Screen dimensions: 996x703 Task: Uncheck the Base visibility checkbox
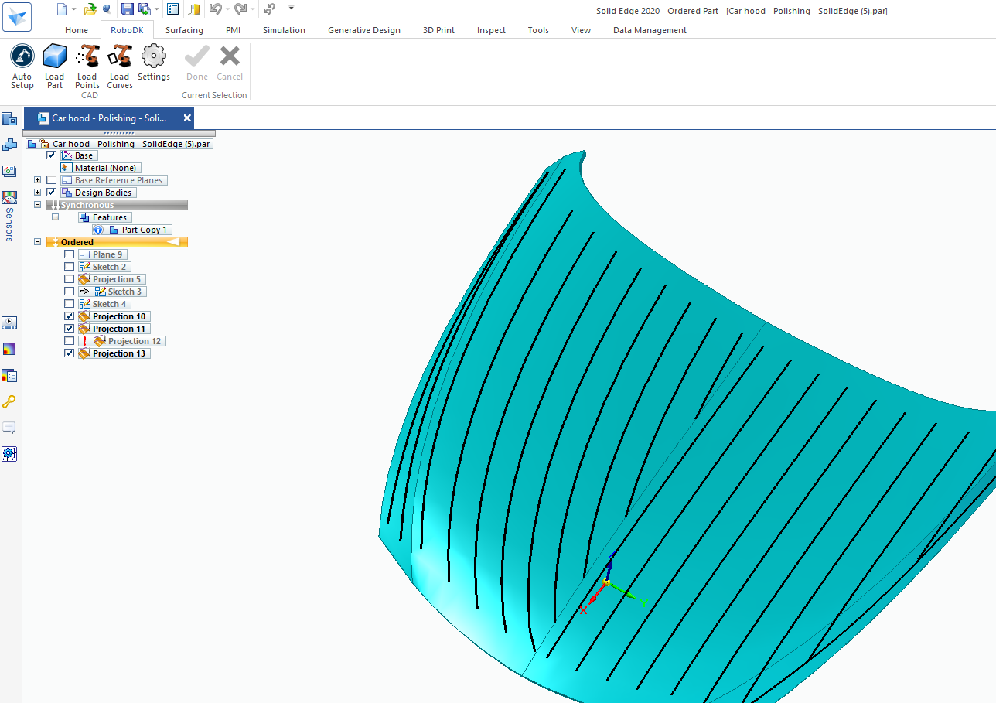click(52, 155)
